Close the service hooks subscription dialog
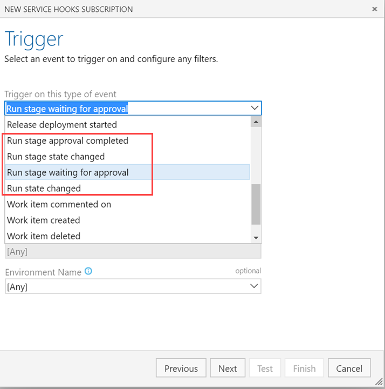The height and width of the screenshot is (389, 385). 375,9
